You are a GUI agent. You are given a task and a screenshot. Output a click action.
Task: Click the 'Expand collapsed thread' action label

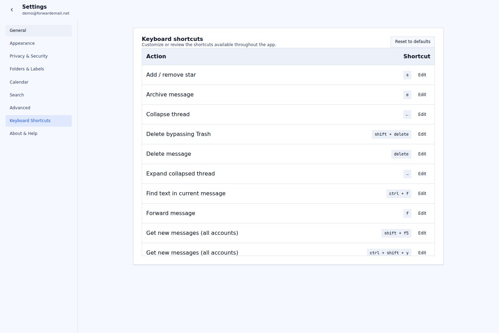[181, 174]
